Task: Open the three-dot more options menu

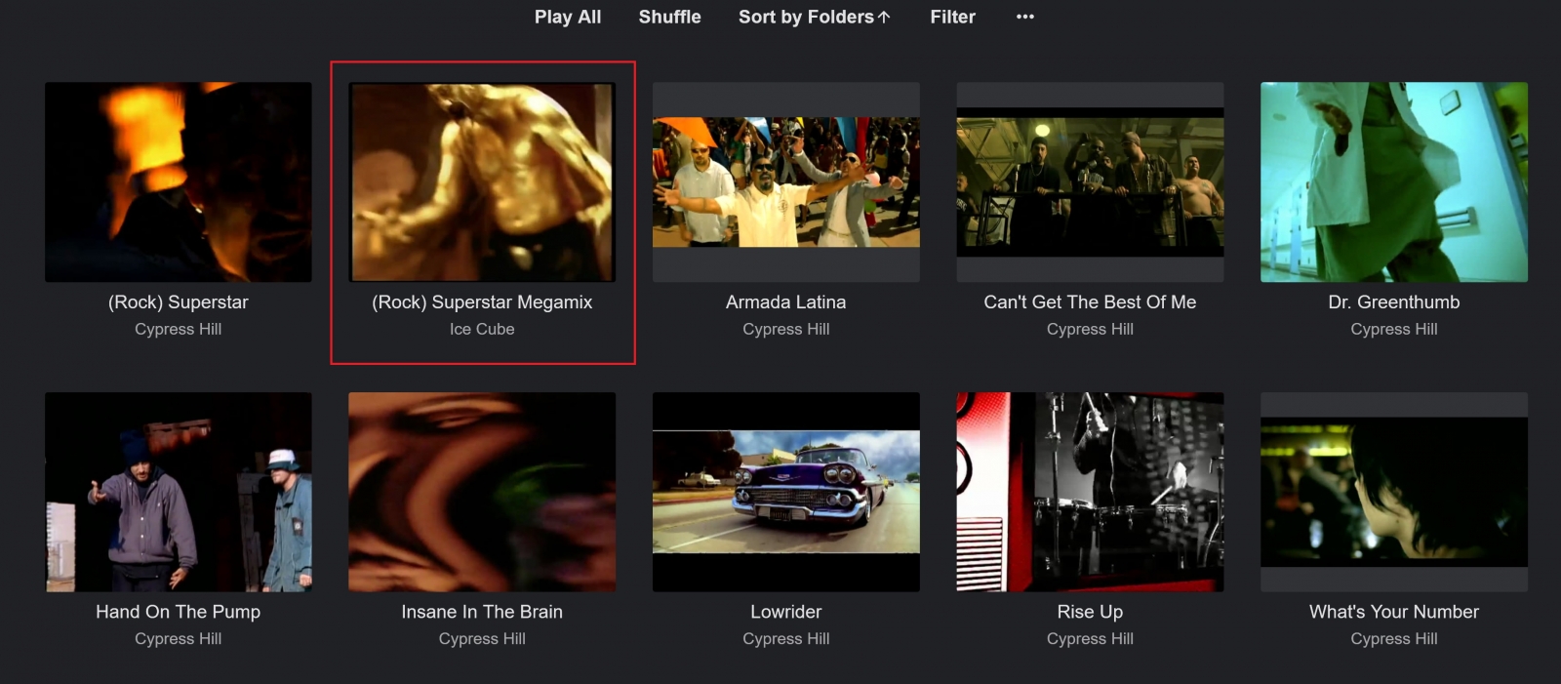Action: [x=1024, y=17]
